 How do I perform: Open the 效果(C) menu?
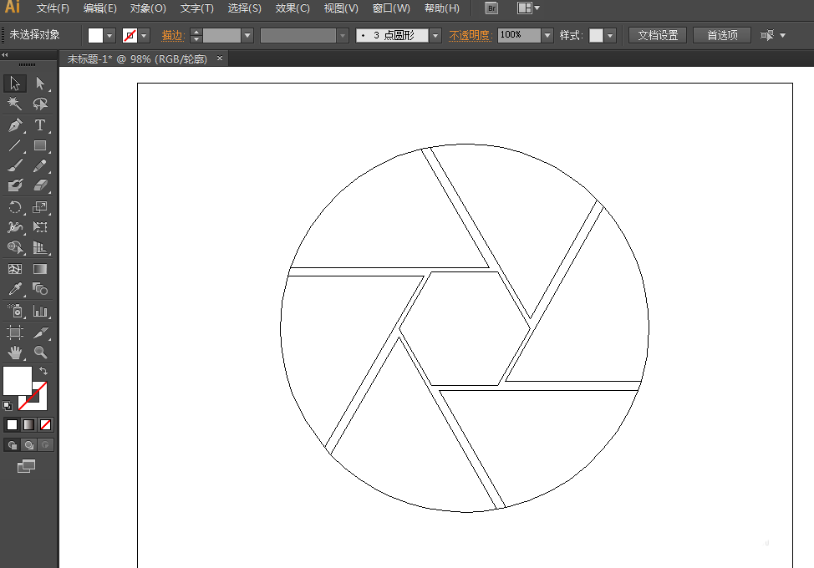293,8
